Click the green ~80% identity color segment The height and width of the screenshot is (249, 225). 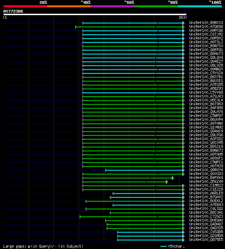pos(156,6)
